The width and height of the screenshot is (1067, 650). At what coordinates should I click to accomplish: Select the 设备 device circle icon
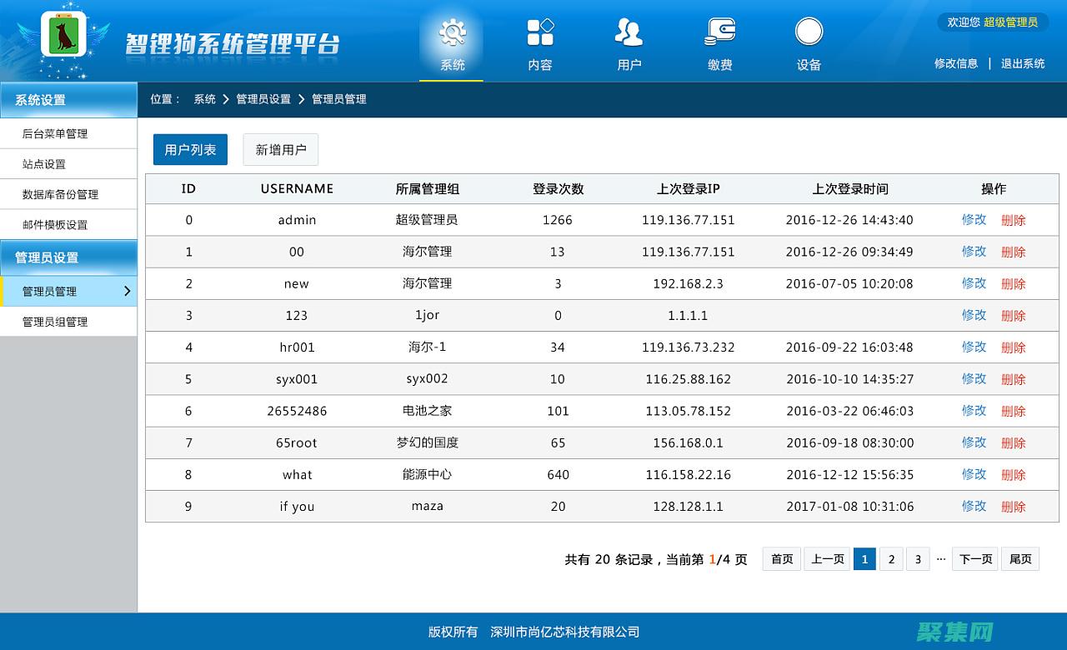[x=809, y=33]
